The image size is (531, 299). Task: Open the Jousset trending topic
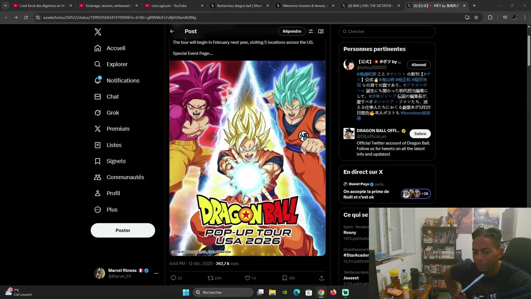(351, 278)
